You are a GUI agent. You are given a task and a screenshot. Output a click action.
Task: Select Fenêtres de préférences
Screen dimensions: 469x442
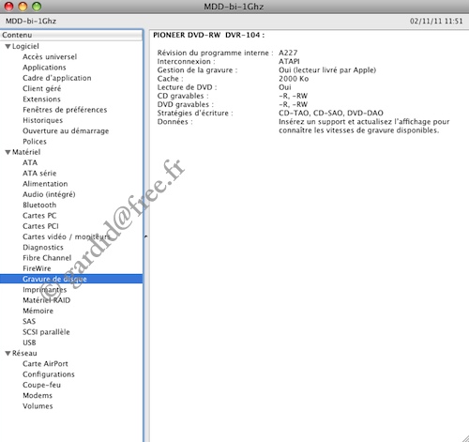click(x=65, y=110)
